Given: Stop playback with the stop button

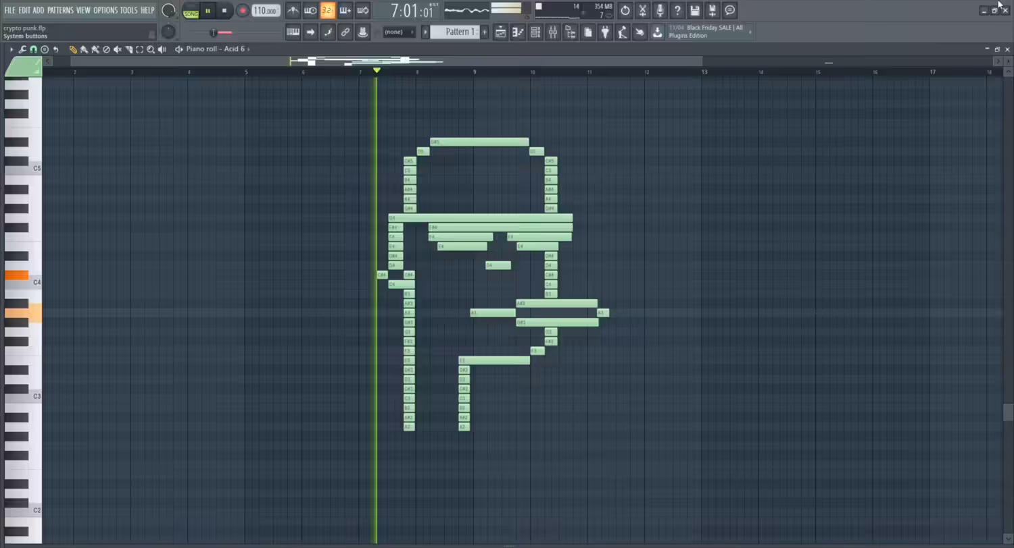Looking at the screenshot, I should (224, 10).
